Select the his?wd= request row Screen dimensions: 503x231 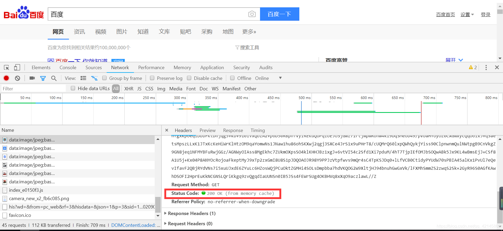click(x=78, y=207)
